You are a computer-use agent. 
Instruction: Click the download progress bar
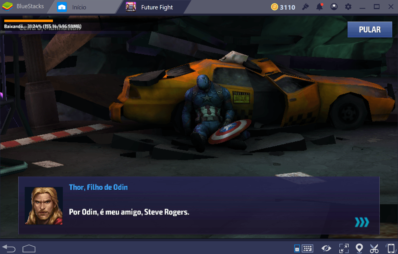(x=28, y=21)
